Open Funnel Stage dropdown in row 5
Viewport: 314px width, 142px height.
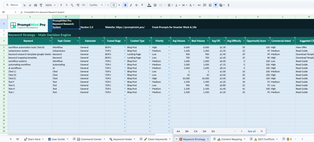tap(125, 47)
